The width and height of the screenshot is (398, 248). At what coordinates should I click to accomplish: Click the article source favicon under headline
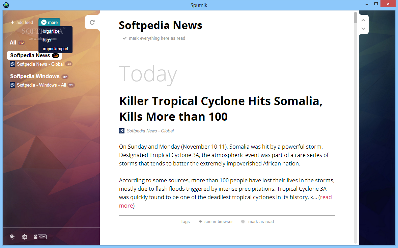click(x=122, y=131)
